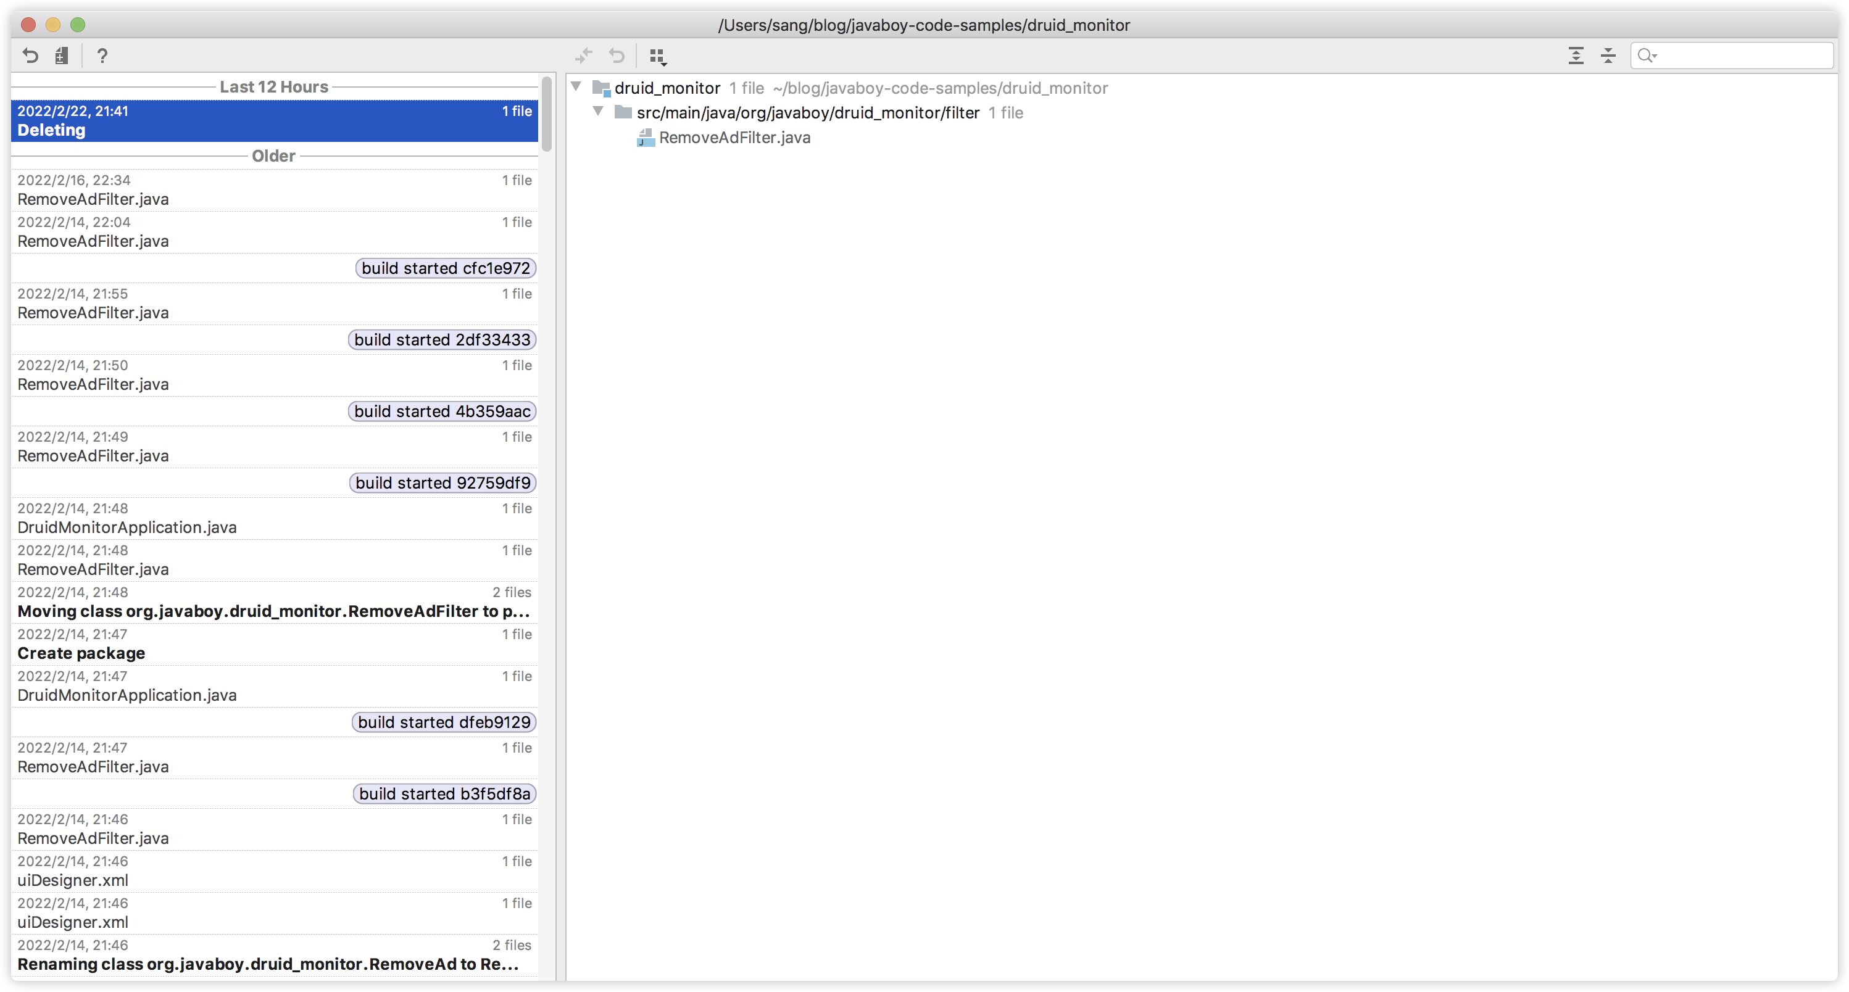This screenshot has width=1849, height=992.
Task: Click the Expand All icon
Action: [x=1576, y=56]
